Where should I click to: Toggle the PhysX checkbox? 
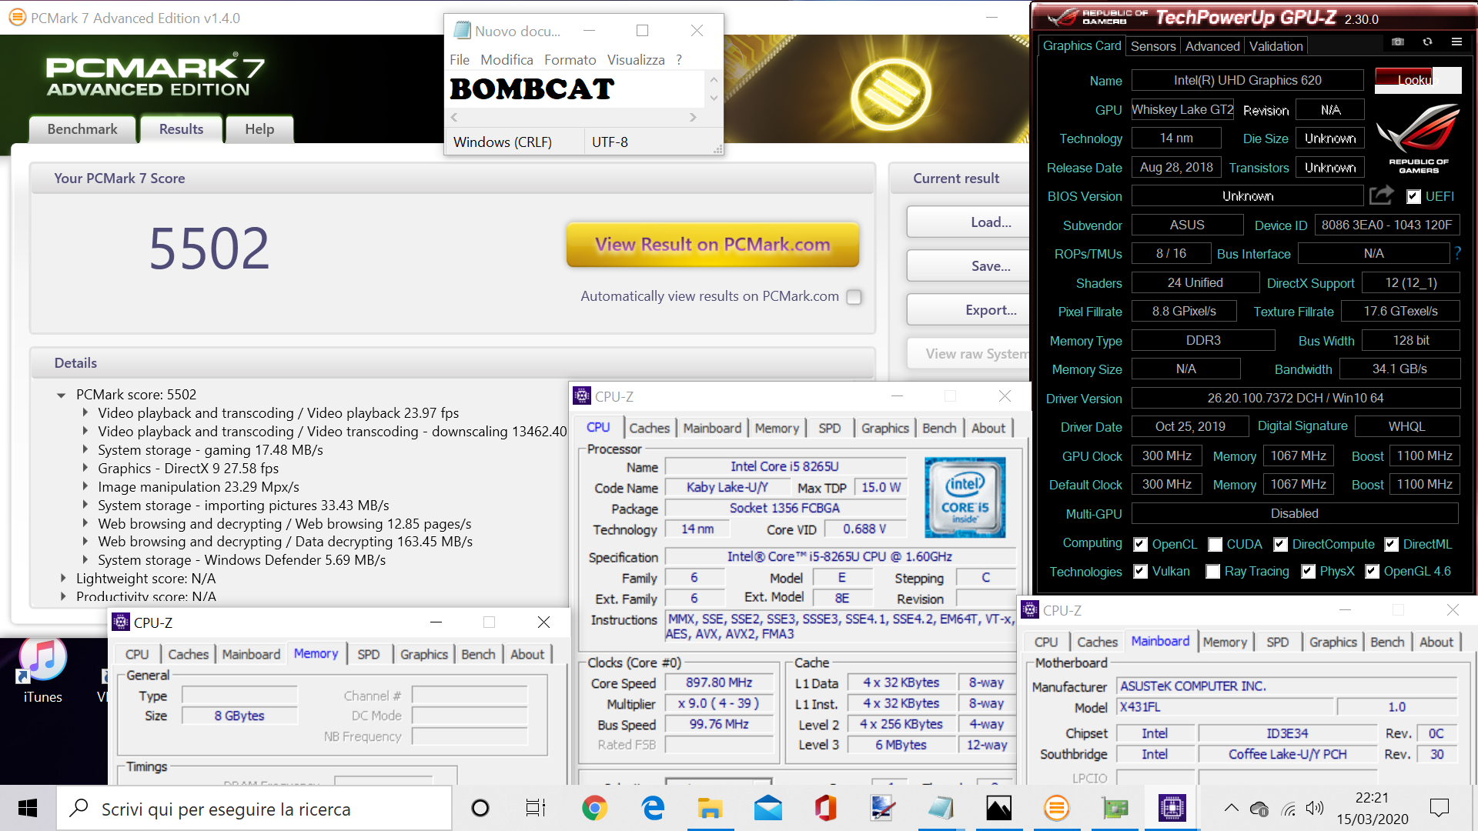[1309, 571]
